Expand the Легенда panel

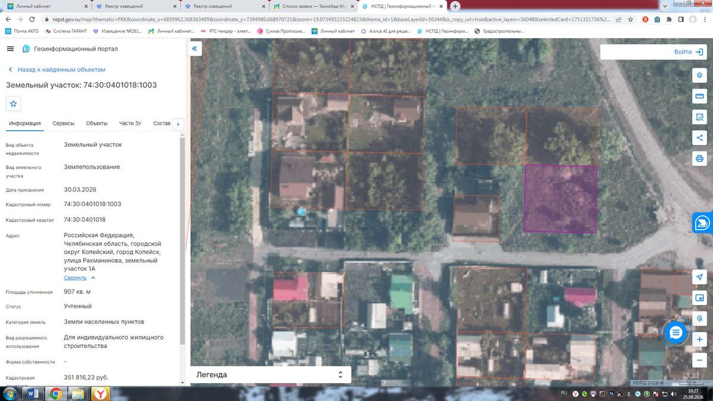(x=270, y=375)
